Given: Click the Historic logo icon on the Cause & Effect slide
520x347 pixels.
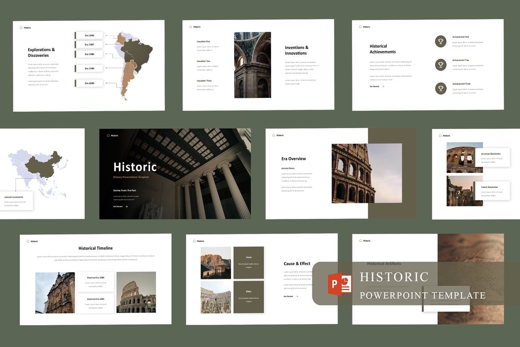Looking at the screenshot, I should 194,241.
